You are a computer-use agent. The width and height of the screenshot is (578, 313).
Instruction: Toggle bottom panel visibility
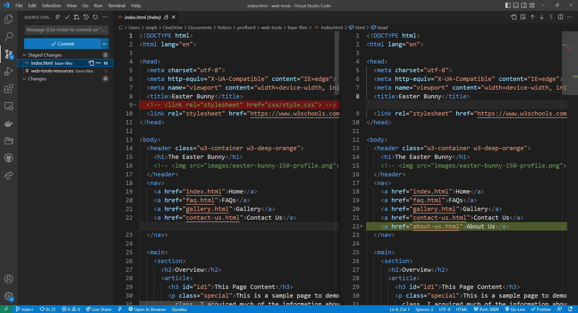(516, 5)
